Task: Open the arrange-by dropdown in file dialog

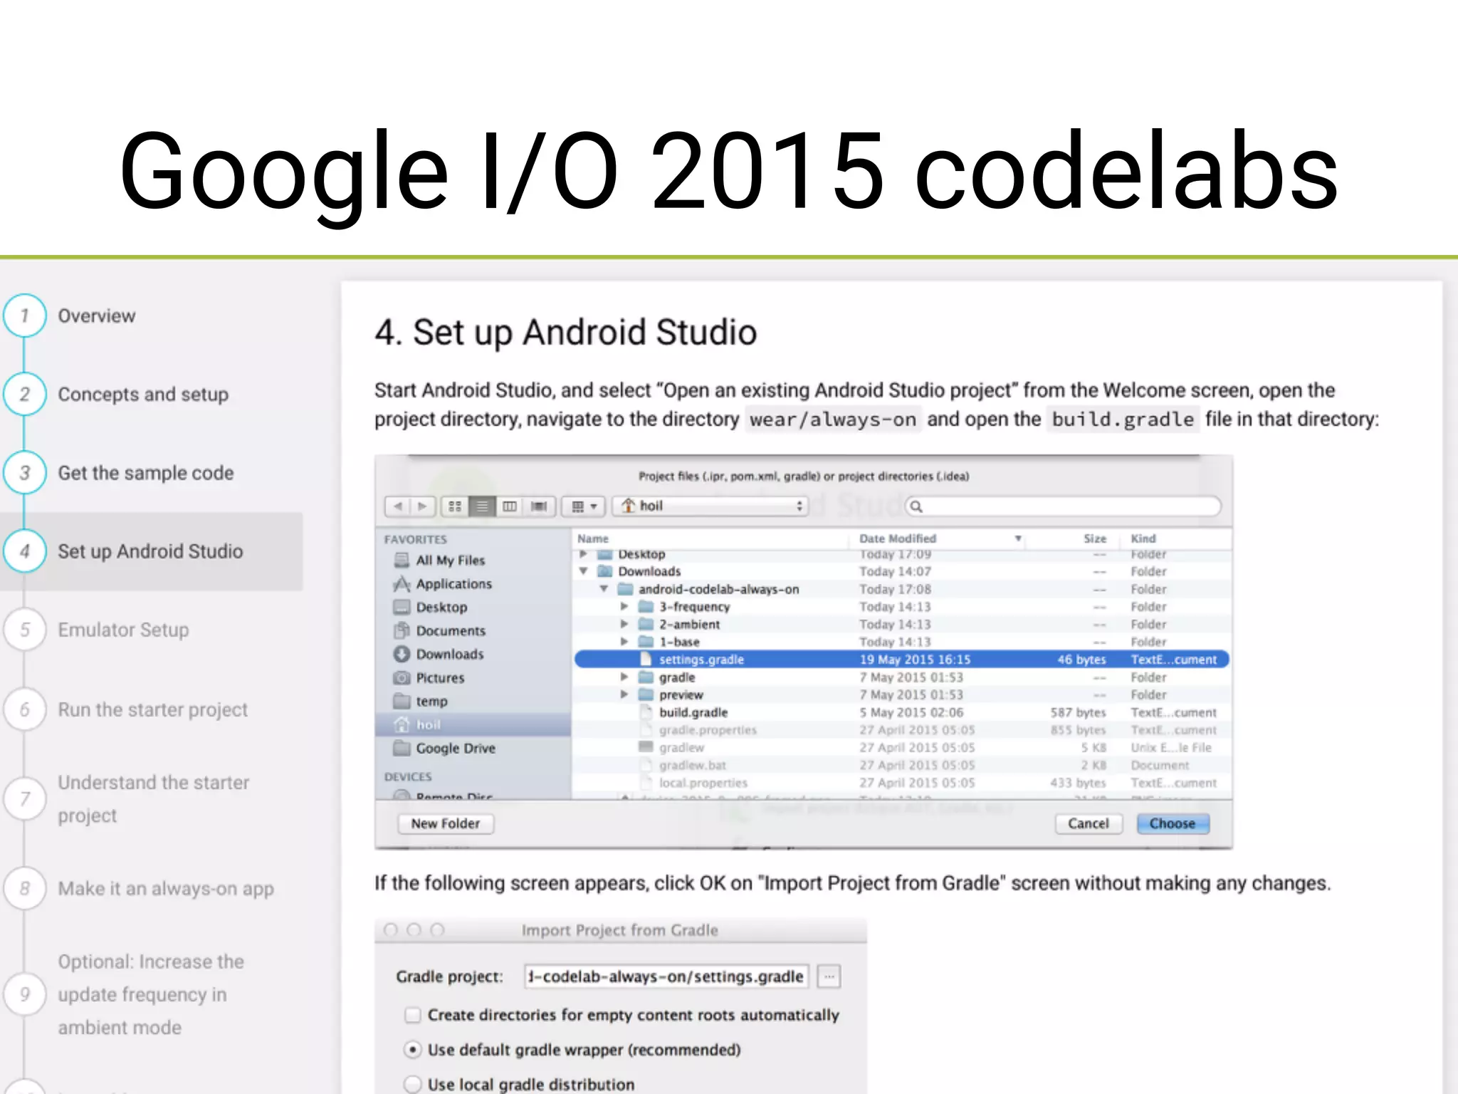Action: [x=584, y=506]
